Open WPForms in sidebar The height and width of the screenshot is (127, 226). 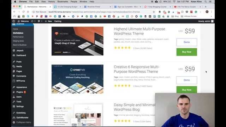coord(20,81)
